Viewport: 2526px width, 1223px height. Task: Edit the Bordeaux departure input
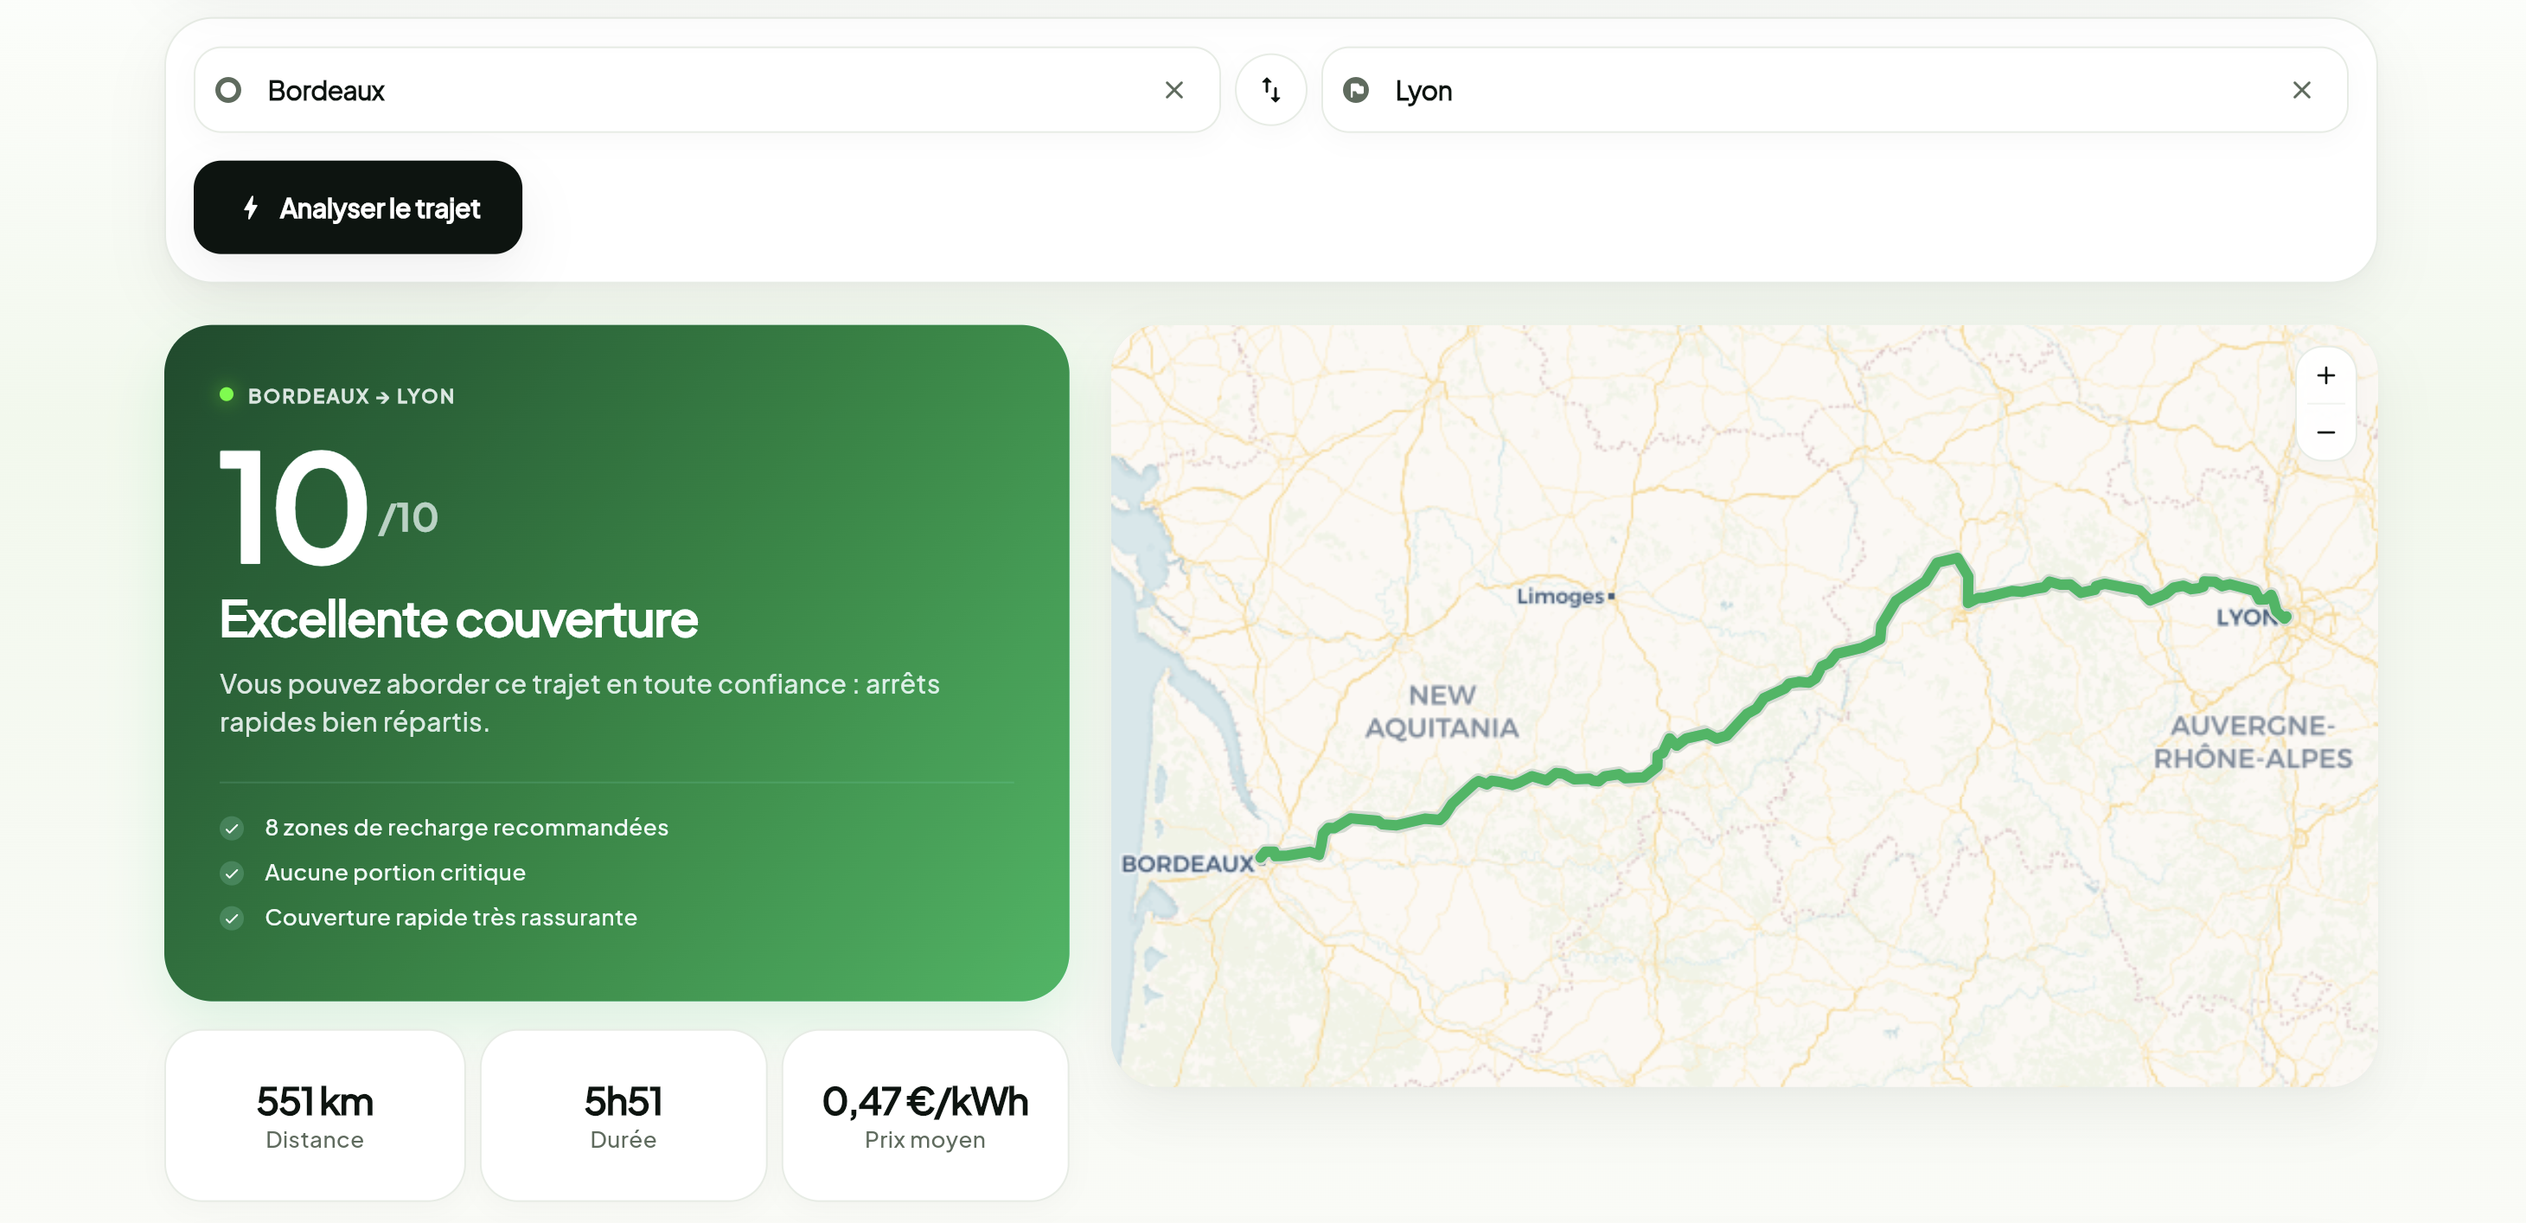(x=706, y=90)
